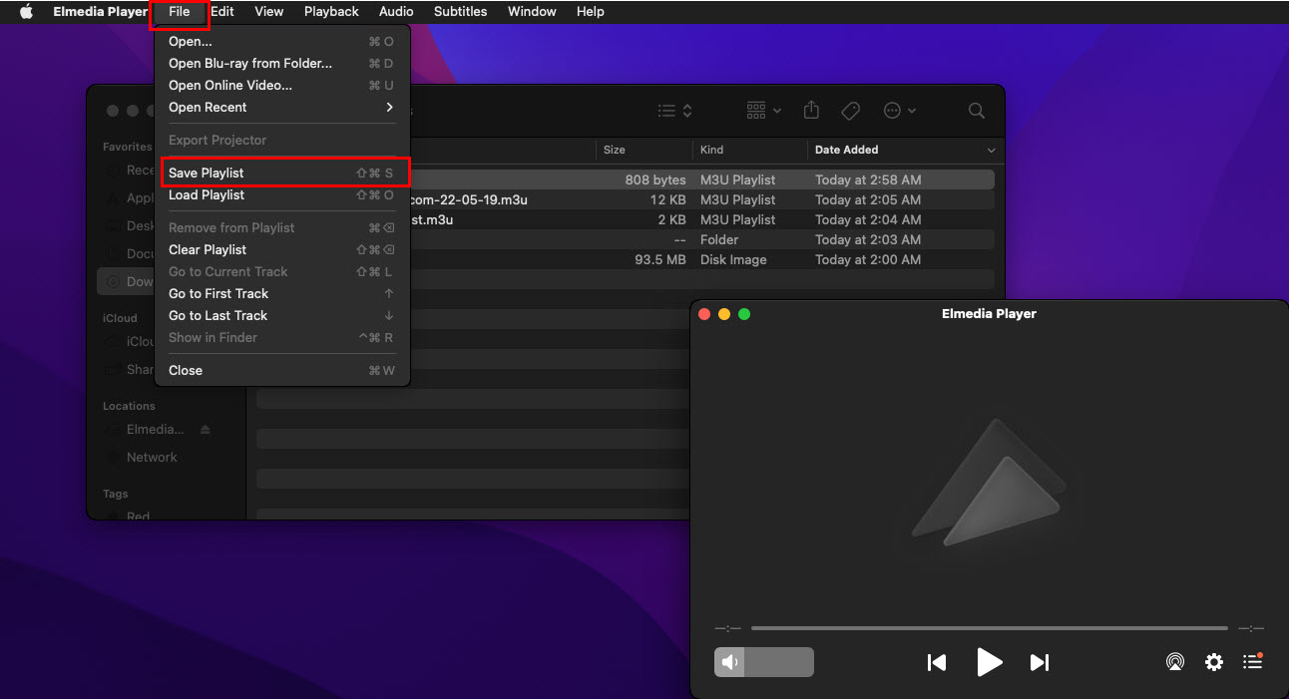The image size is (1289, 699).
Task: Adjust the Elmedia Player volume slider
Action: click(x=764, y=662)
